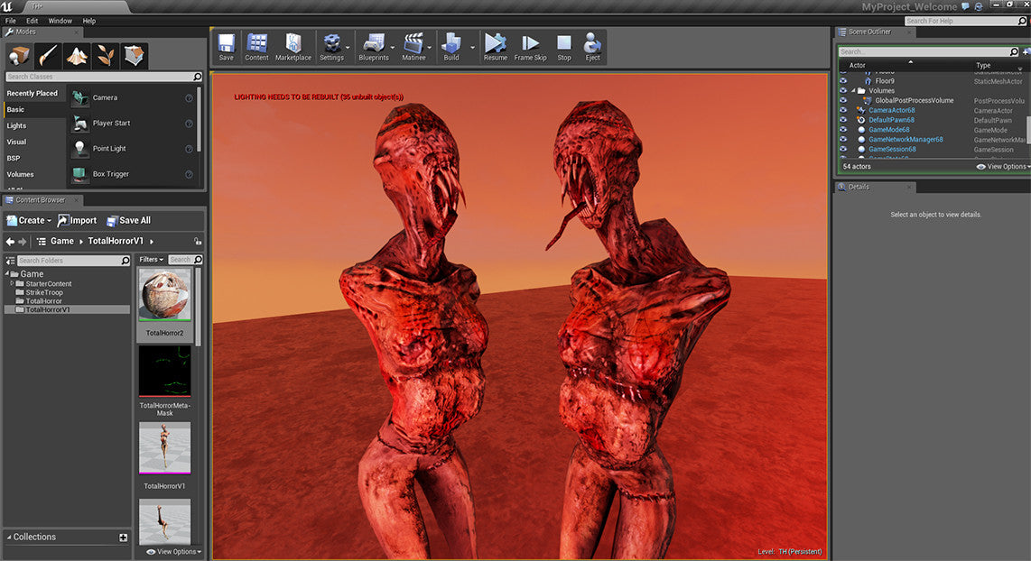The height and width of the screenshot is (561, 1031).
Task: Collapse the Collections section
Action: pos(9,538)
